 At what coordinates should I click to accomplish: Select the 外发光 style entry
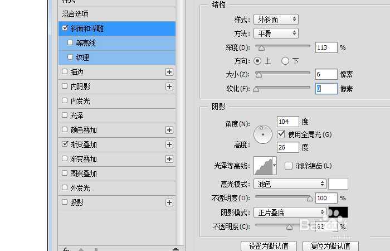tap(80, 188)
